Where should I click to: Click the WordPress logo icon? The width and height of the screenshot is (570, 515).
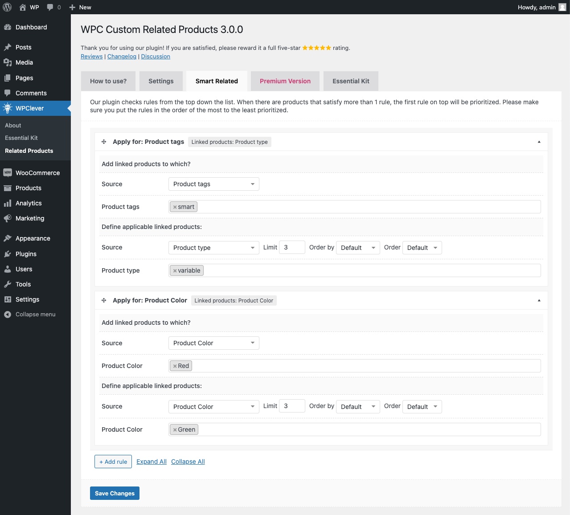pos(7,7)
